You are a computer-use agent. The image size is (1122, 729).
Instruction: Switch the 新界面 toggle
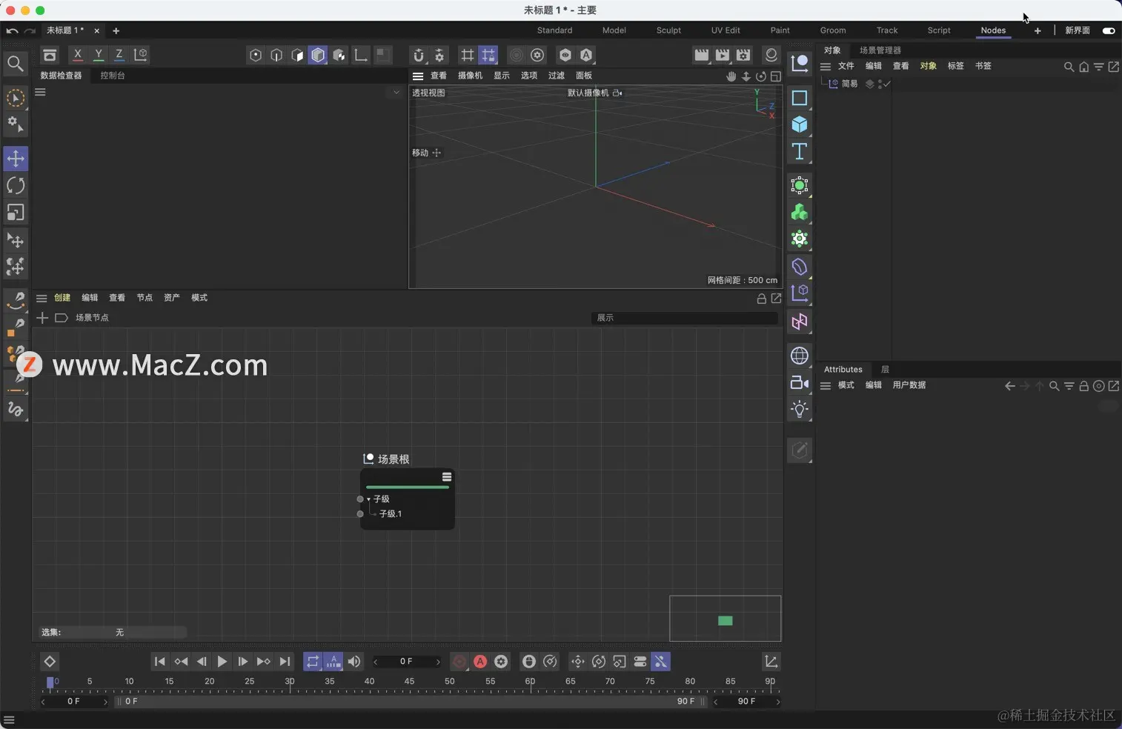1109,31
